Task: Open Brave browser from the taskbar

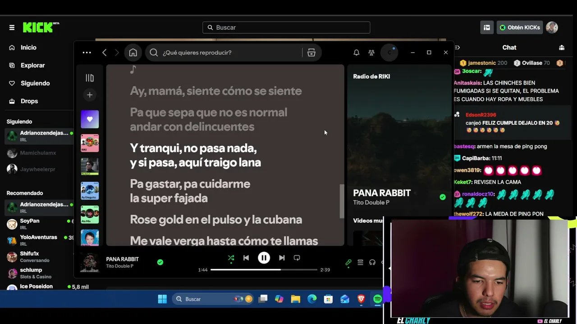Action: [361, 299]
